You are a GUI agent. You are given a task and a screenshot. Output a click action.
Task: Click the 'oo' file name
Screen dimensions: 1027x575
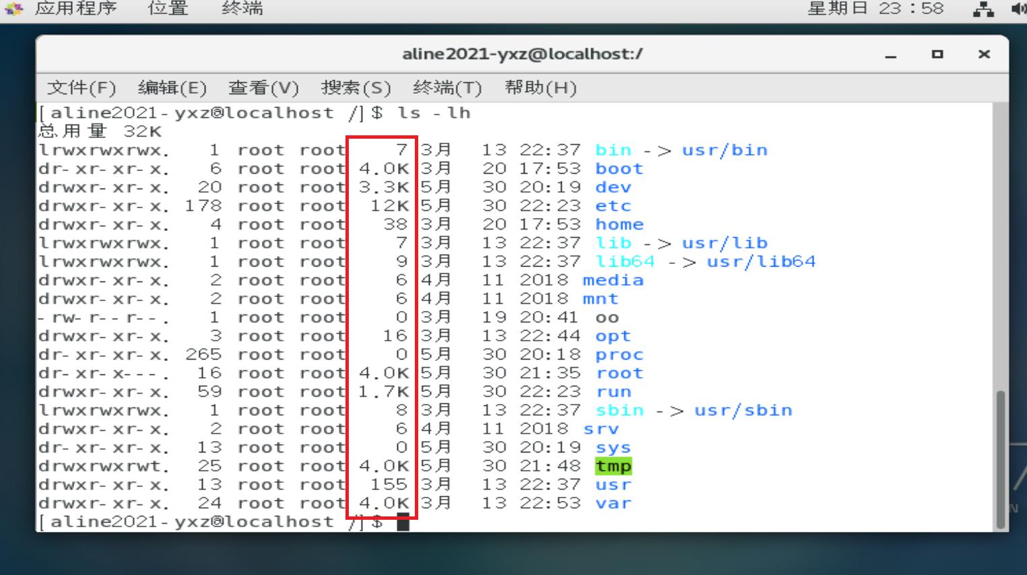point(607,317)
